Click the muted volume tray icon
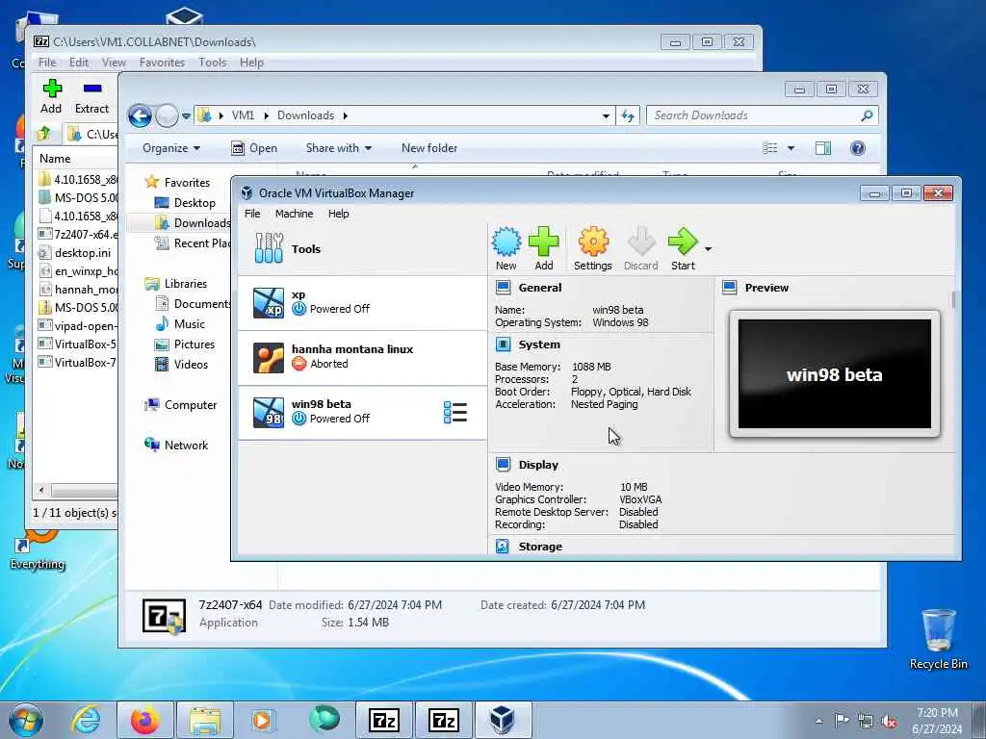 [889, 721]
